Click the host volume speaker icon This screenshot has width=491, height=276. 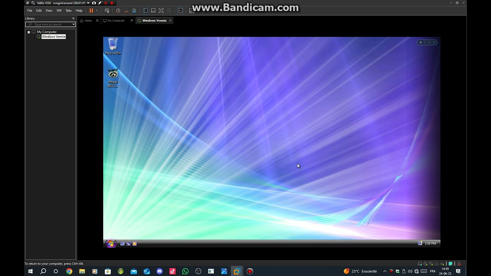point(410,271)
